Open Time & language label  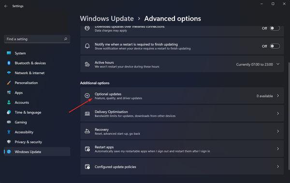coord(28,112)
